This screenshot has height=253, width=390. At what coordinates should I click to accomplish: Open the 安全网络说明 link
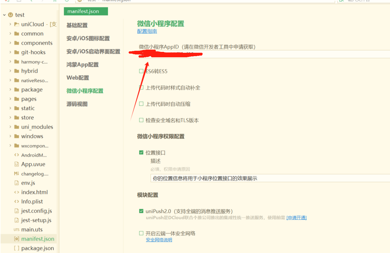click(x=159, y=240)
